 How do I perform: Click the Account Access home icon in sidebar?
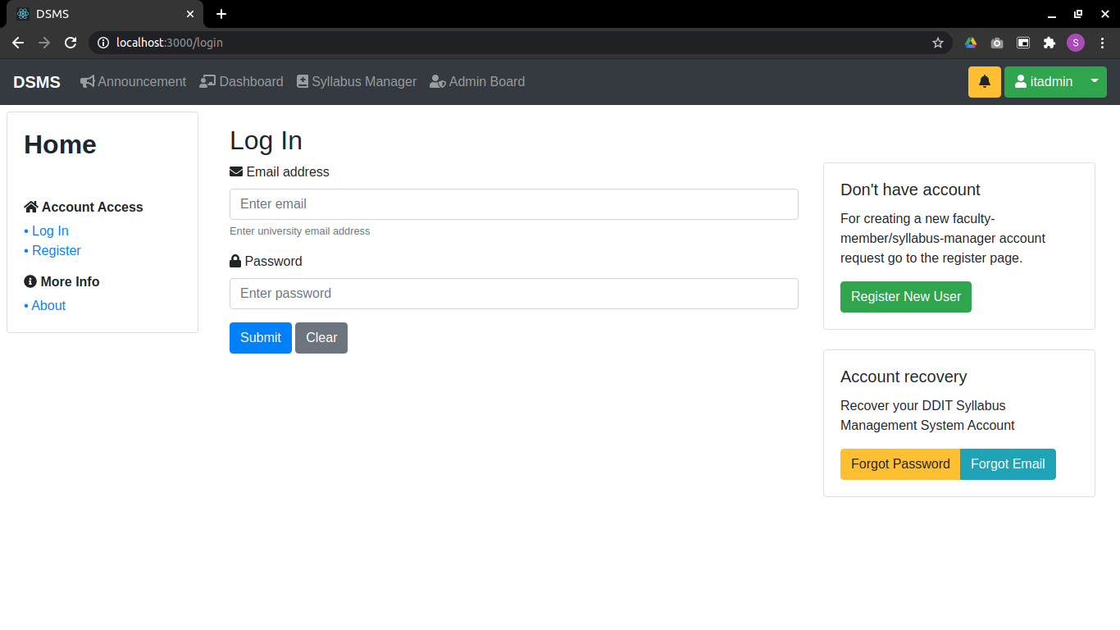tap(31, 207)
